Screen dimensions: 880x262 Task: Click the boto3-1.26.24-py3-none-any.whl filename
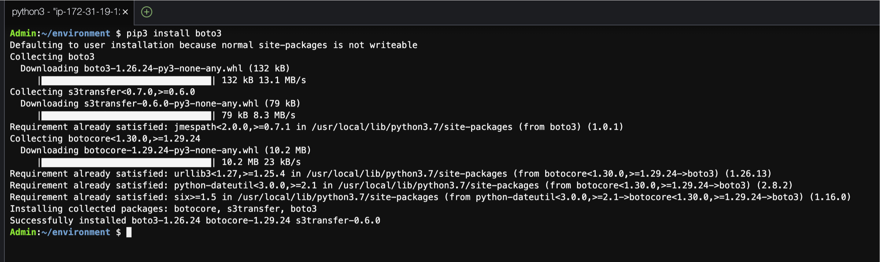pos(163,69)
